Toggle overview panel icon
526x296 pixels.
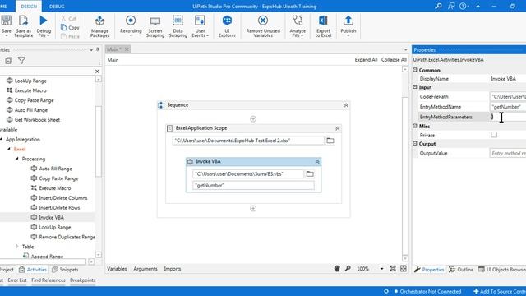click(404, 269)
